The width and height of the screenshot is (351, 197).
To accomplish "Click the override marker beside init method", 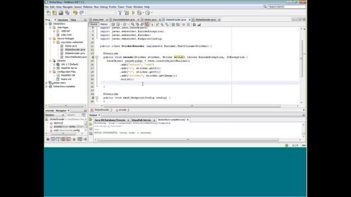I will [93, 97].
